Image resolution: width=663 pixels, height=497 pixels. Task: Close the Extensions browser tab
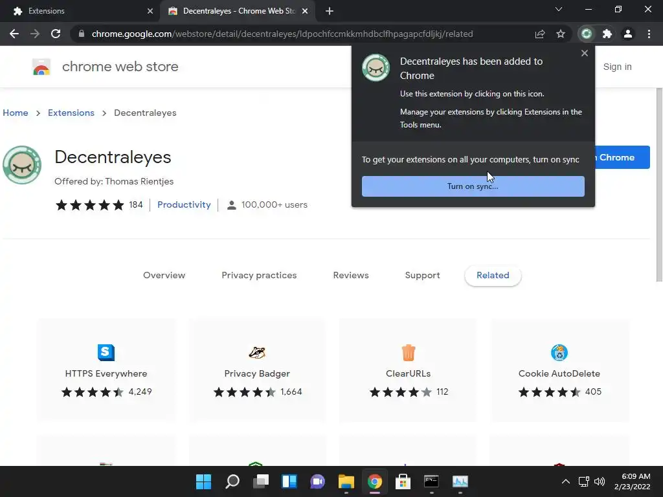(150, 11)
